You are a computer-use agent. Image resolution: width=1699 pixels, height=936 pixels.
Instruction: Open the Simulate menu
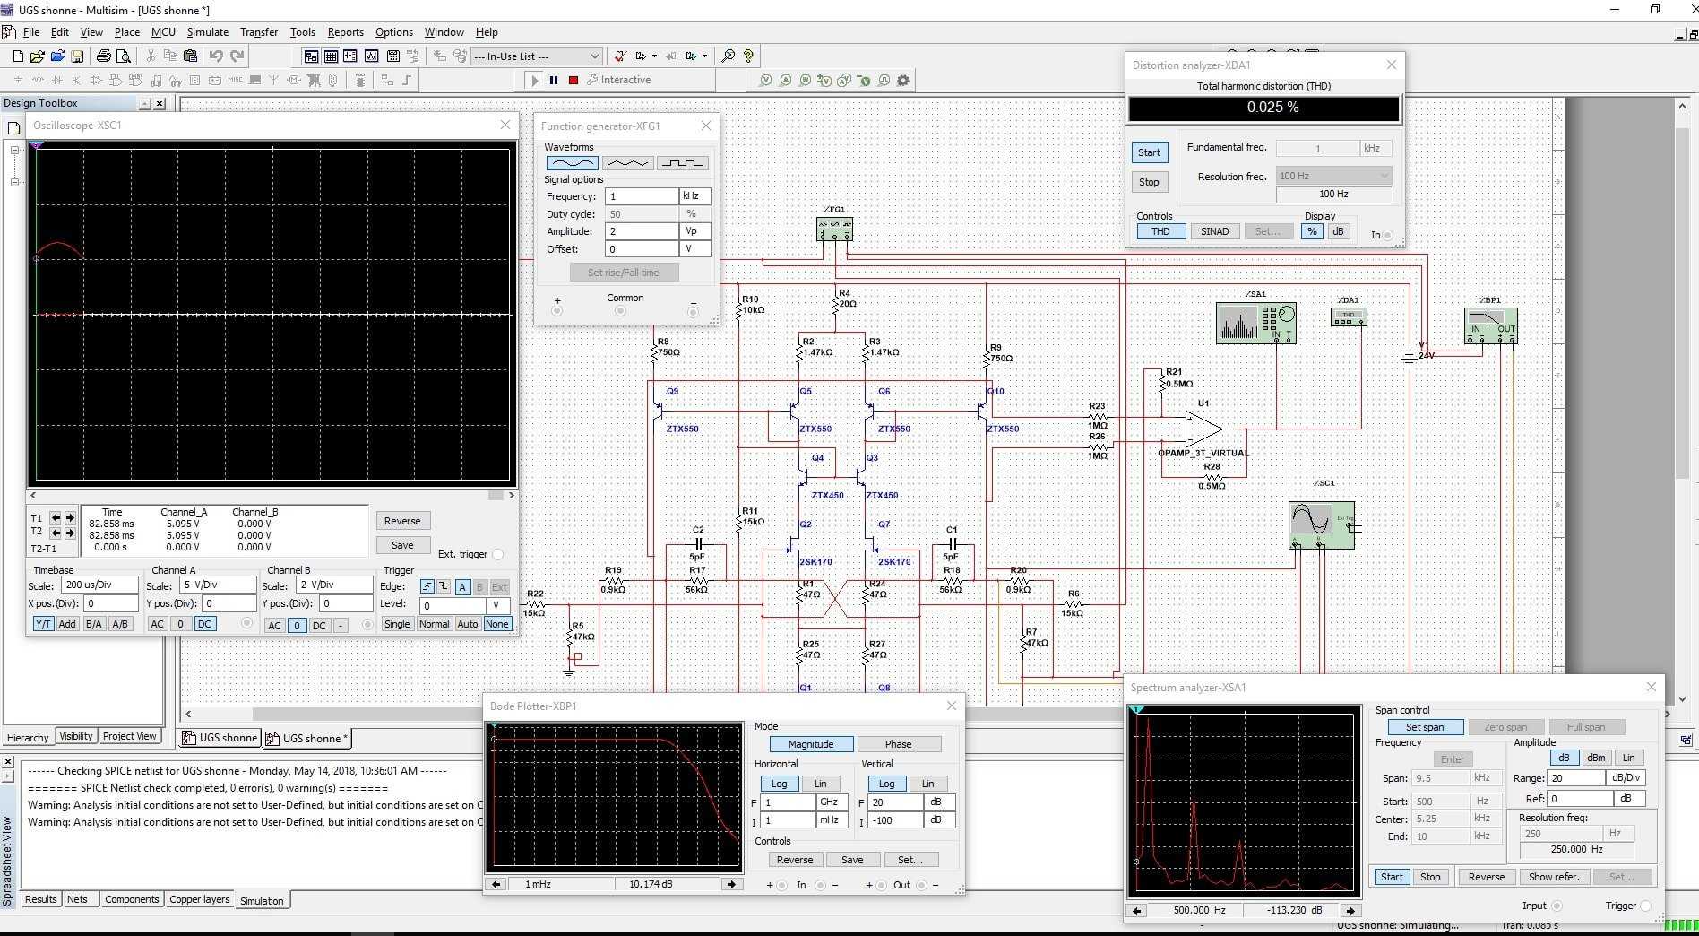point(207,31)
